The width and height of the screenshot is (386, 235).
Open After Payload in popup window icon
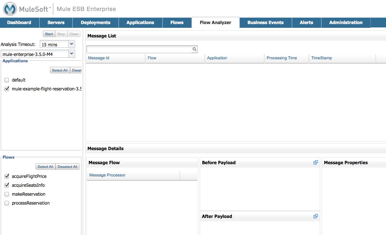pos(316,216)
